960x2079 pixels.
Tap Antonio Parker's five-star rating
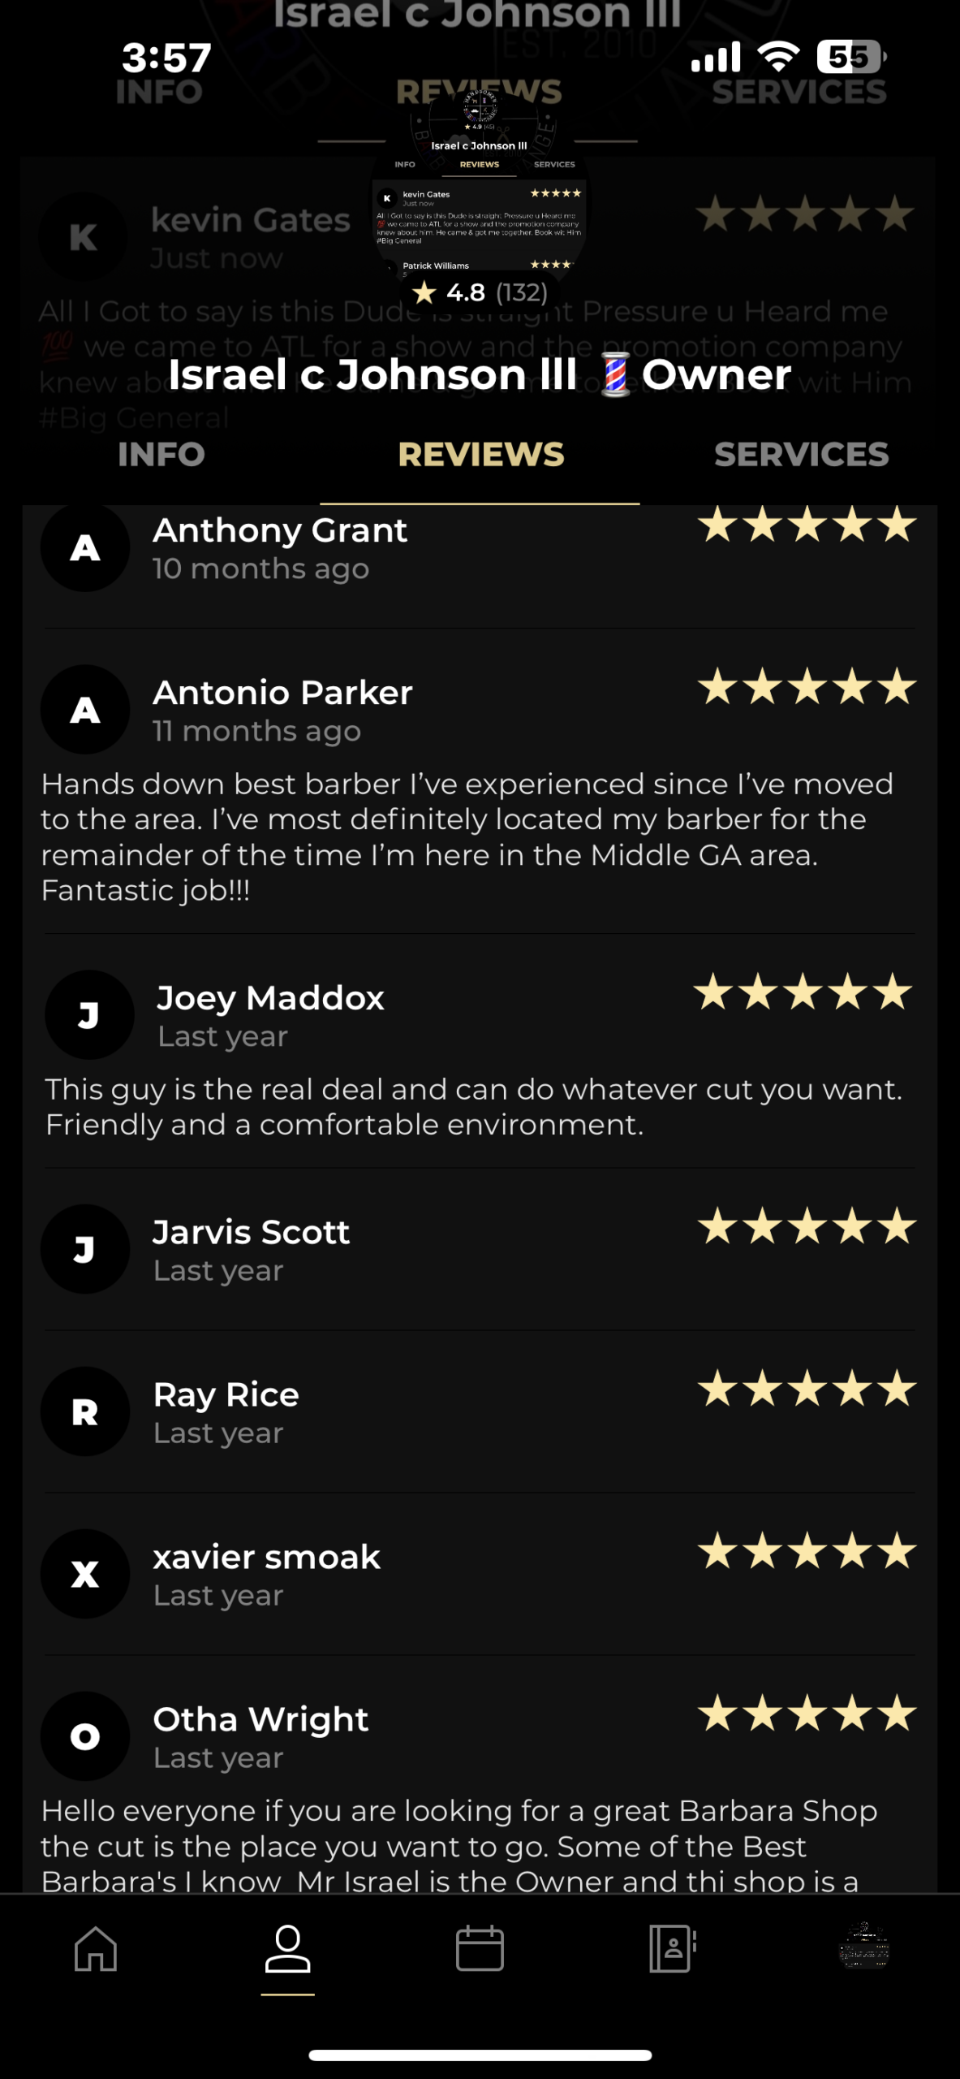[807, 688]
